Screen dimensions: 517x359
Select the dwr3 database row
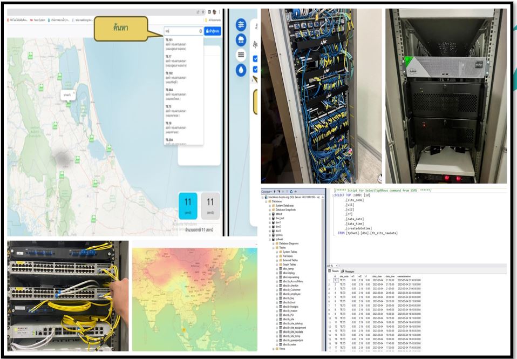tap(276, 231)
